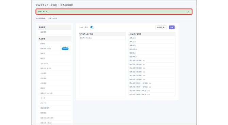Select 大分類別 in the sidebar
Viewport: 228px width, 125px height.
coord(54,73)
